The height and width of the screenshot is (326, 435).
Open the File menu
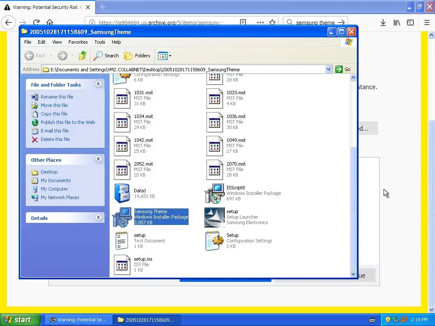point(28,42)
